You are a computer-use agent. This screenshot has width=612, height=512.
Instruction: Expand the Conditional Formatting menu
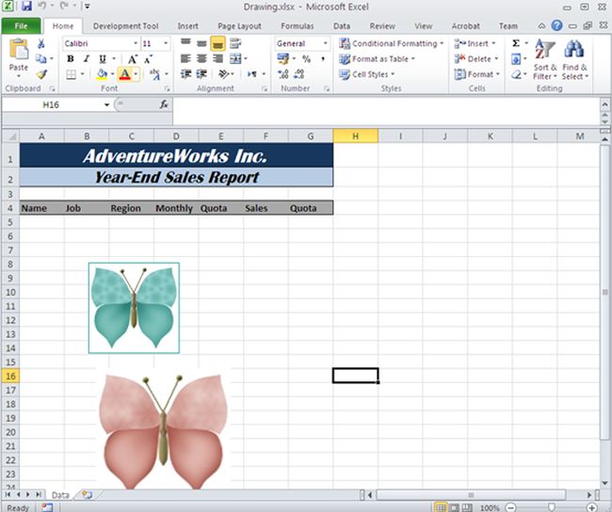(392, 43)
